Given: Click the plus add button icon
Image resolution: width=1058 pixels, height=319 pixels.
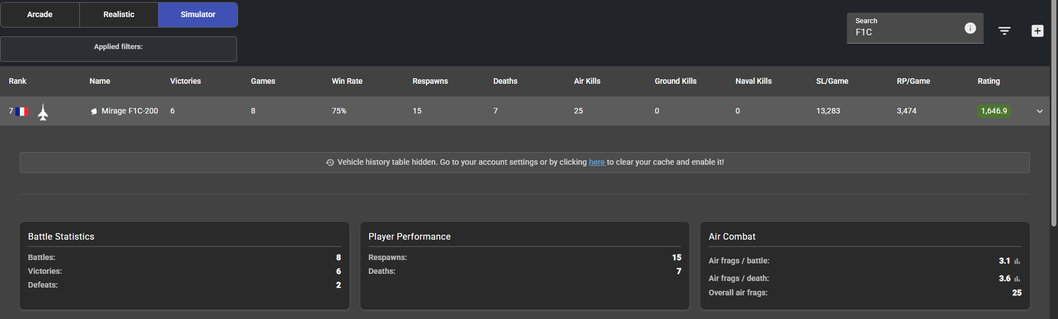Looking at the screenshot, I should pyautogui.click(x=1037, y=31).
